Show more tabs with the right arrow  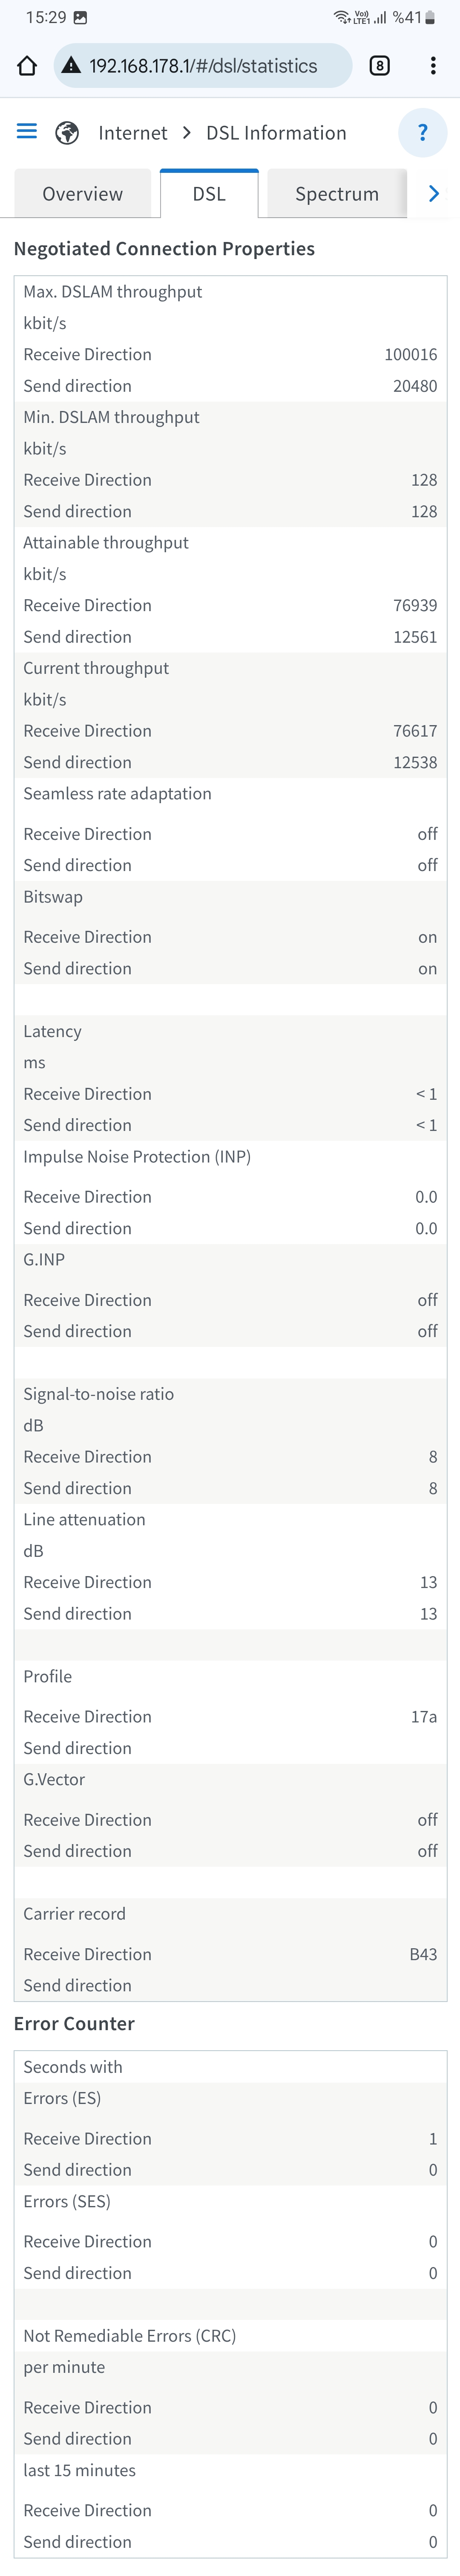click(434, 194)
